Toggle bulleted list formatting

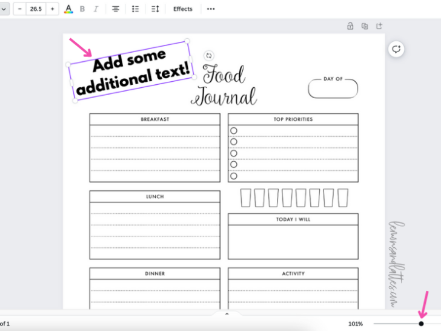click(135, 9)
